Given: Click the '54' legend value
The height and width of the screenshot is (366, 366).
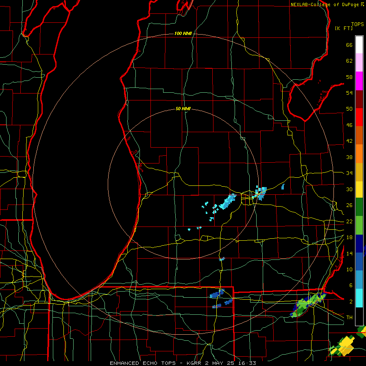Looking at the screenshot, I should (349, 93).
